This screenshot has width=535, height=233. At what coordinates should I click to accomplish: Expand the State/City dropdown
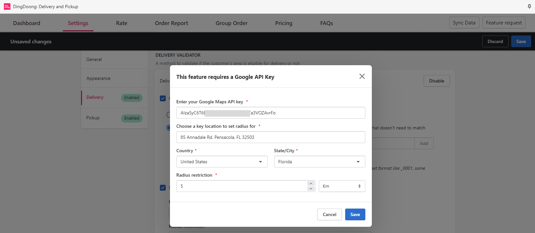tap(319, 162)
